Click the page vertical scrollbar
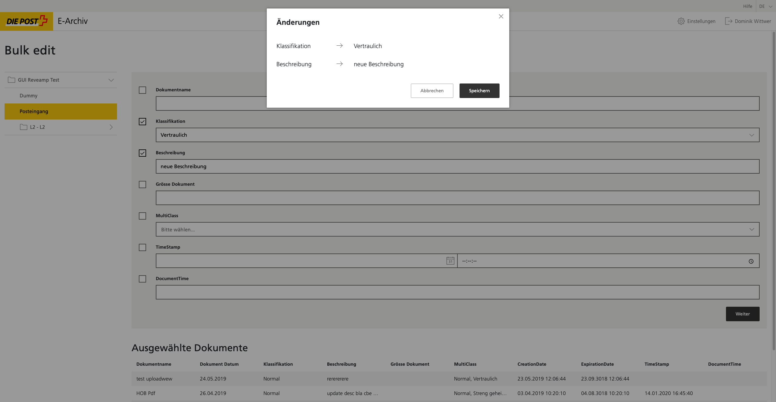Screen dimensions: 776x402 pyautogui.click(x=774, y=191)
